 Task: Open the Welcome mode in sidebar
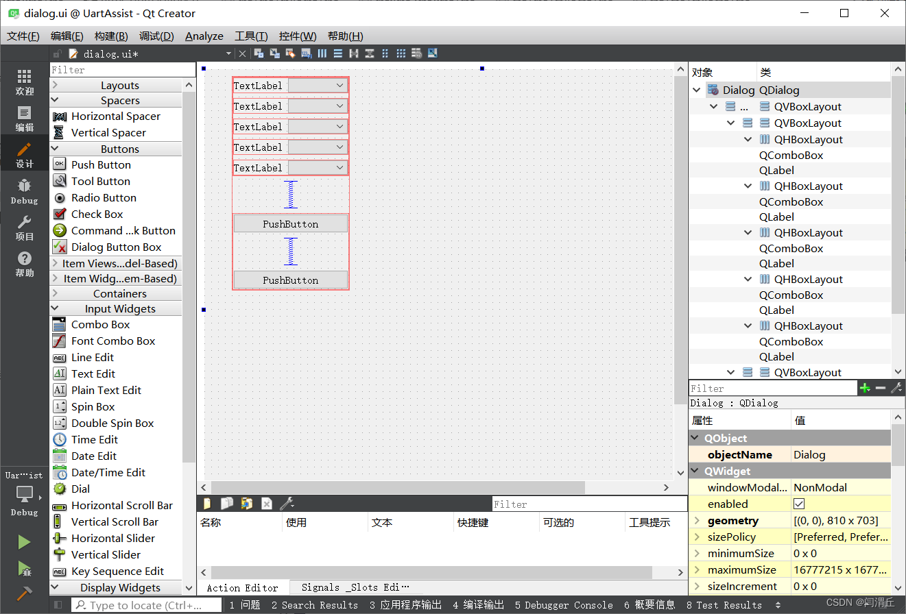(25, 82)
